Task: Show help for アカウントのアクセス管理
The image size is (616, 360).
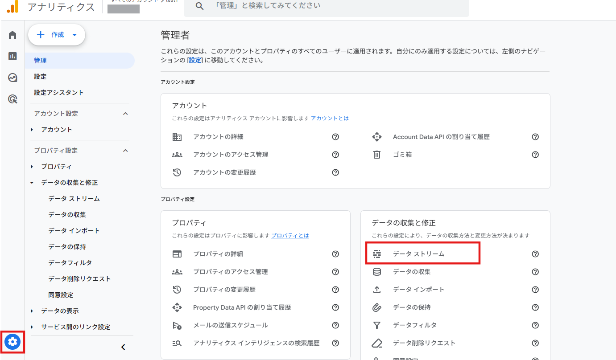Action: (335, 155)
